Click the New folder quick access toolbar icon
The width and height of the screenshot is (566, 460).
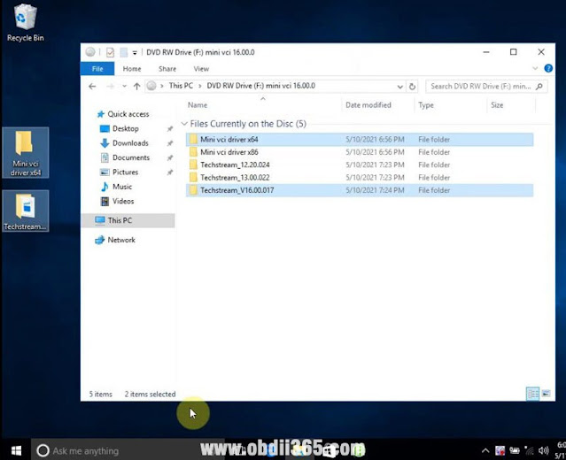pos(123,52)
